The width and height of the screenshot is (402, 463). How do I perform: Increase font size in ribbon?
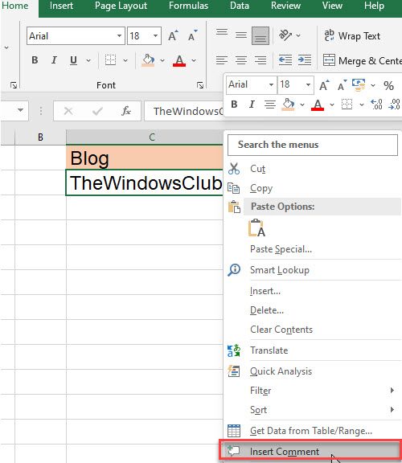[x=173, y=35]
